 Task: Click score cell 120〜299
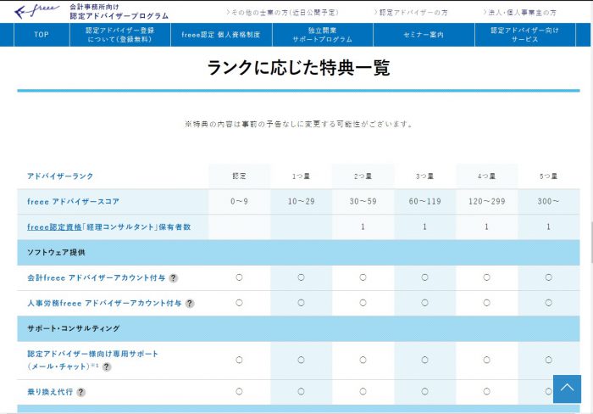coord(487,202)
